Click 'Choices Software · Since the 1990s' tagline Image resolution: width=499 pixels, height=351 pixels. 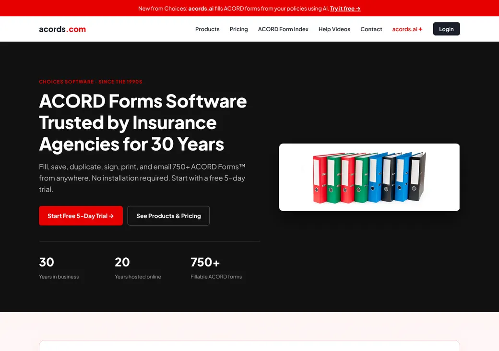tap(90, 82)
